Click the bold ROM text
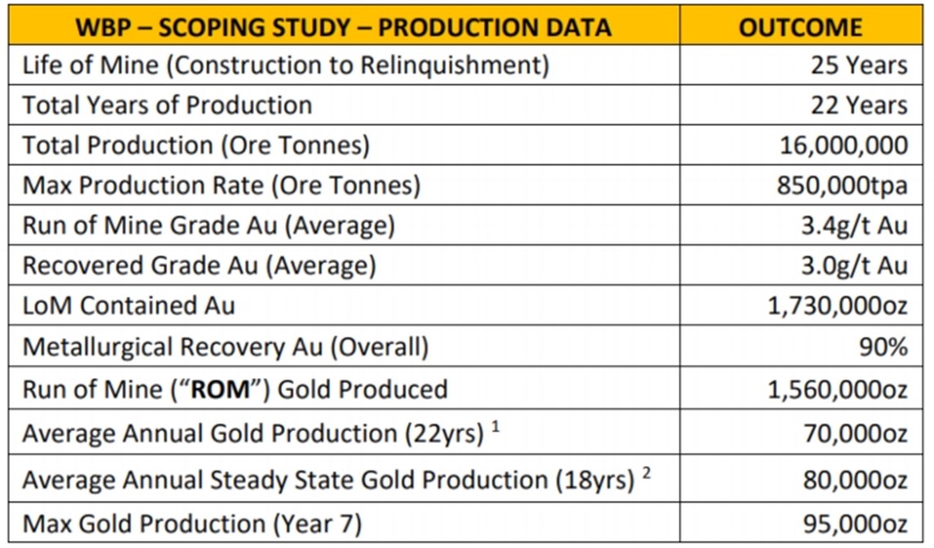934x548 pixels. (x=220, y=390)
